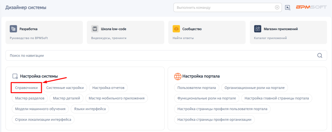Image resolution: width=332 pixels, height=132 pixels.
Task: Focus the Поиск по навигации field
Action: [166, 56]
